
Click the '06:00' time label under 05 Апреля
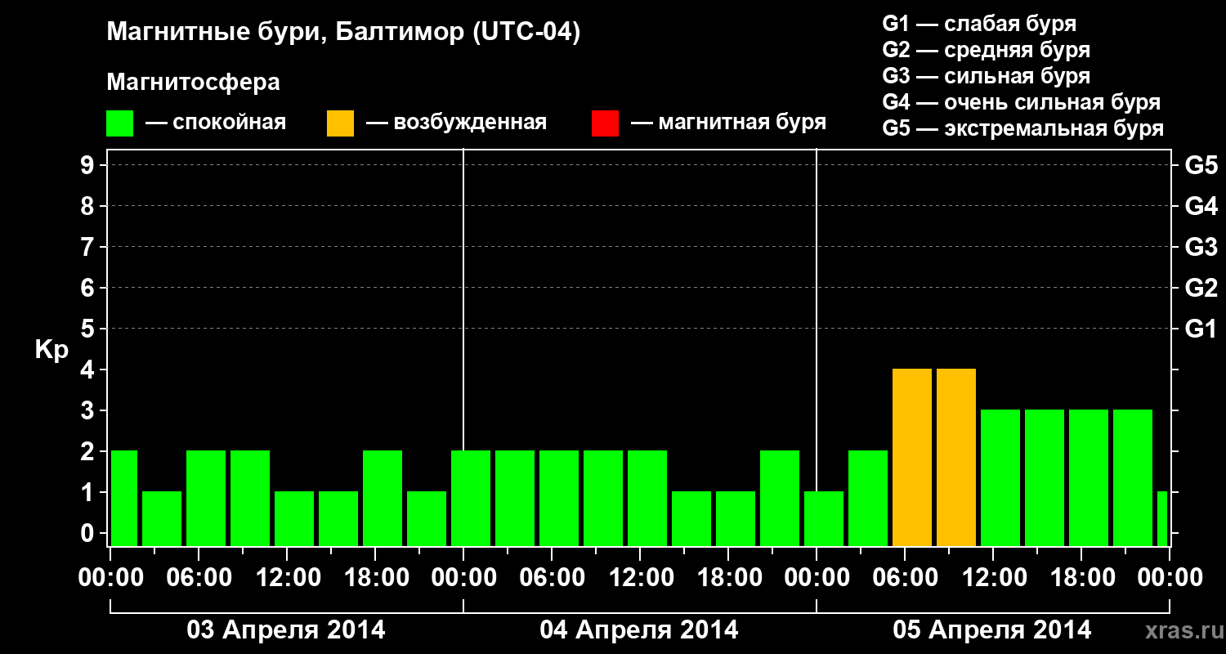[904, 578]
